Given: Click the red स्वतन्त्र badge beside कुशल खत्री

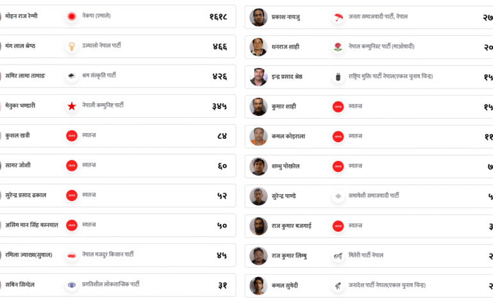Looking at the screenshot, I should tap(72, 136).
